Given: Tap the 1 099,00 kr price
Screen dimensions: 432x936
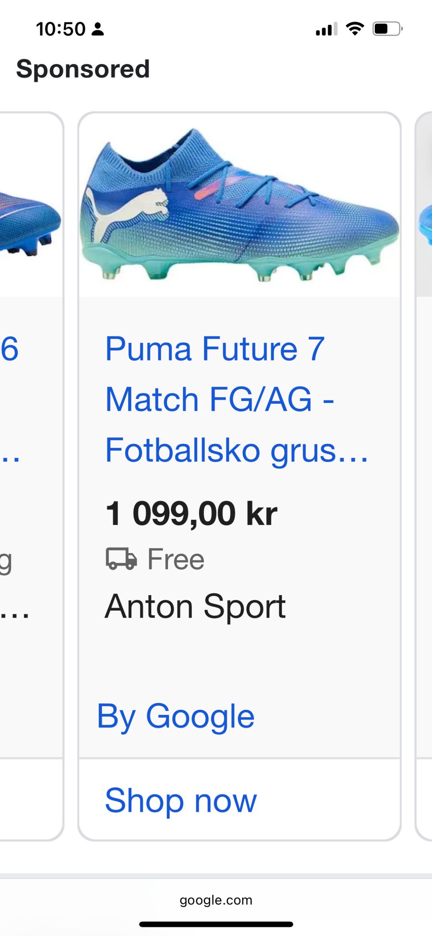Looking at the screenshot, I should (191, 513).
